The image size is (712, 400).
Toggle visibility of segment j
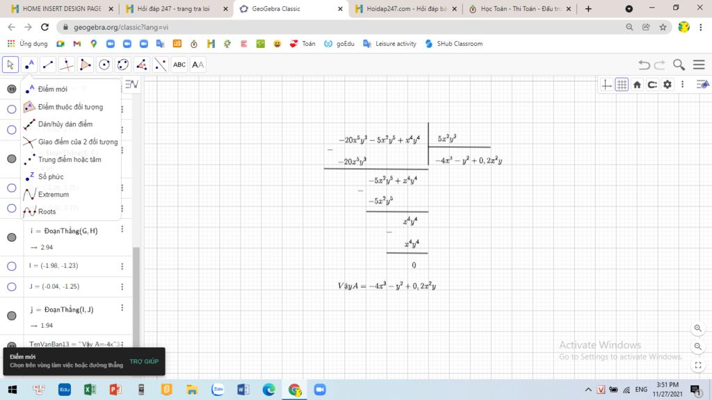click(12, 316)
